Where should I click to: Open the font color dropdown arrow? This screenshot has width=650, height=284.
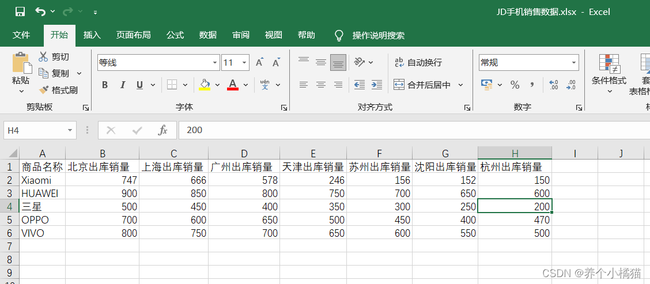click(x=245, y=85)
